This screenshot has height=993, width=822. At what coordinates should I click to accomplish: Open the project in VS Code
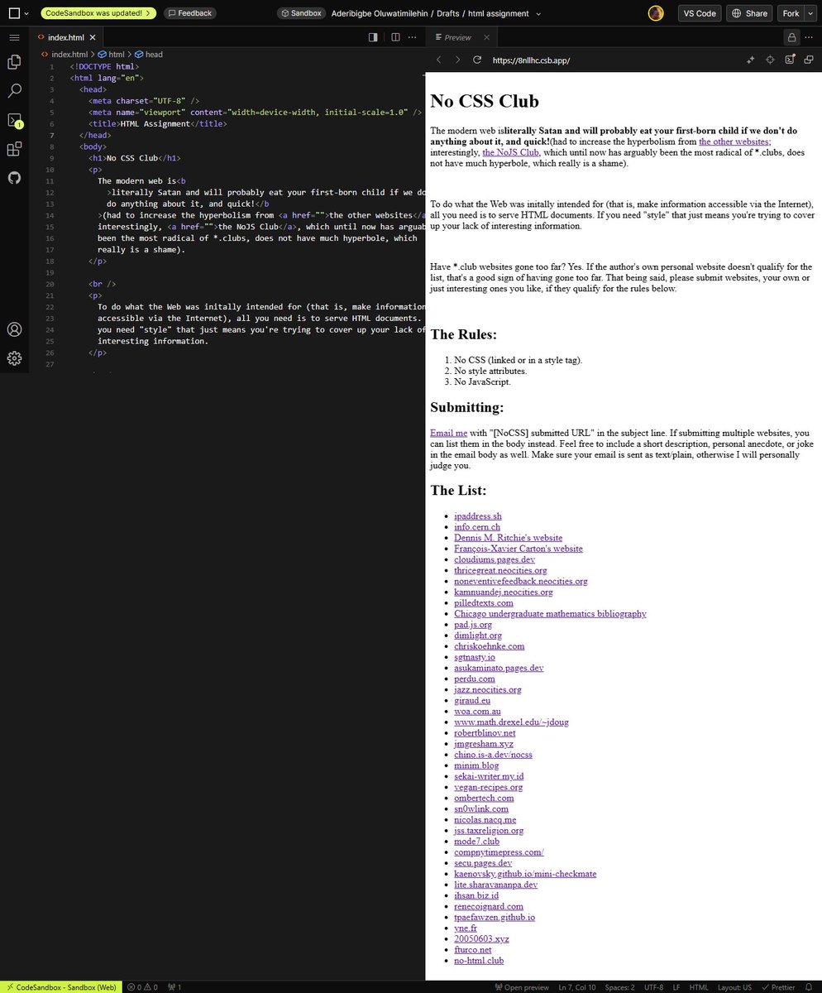click(x=700, y=13)
